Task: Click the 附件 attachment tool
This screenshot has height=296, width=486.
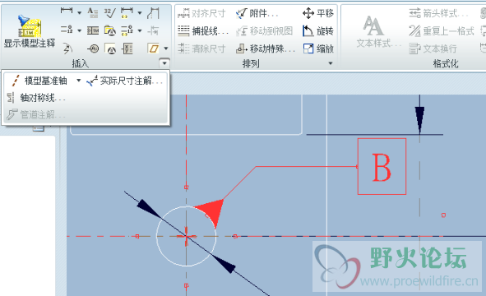Action: (x=257, y=13)
